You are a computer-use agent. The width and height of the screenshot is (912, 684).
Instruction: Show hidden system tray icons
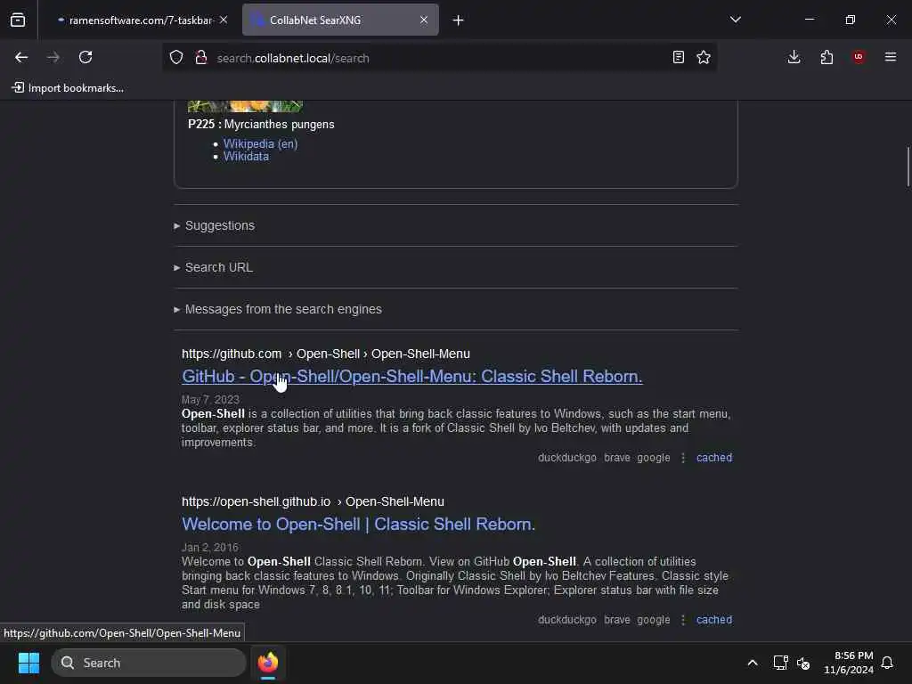pyautogui.click(x=752, y=663)
